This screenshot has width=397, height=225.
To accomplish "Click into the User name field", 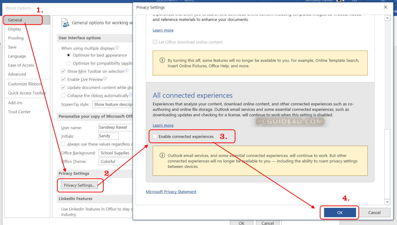I will coord(115,128).
